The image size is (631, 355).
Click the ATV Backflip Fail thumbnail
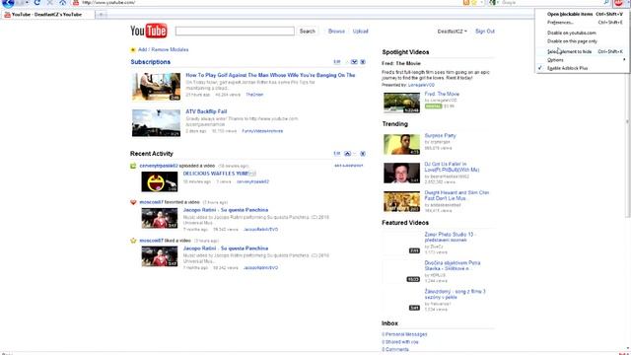click(x=156, y=122)
